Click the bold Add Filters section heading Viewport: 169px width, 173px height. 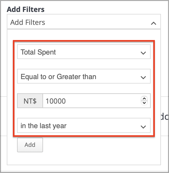tap(26, 9)
